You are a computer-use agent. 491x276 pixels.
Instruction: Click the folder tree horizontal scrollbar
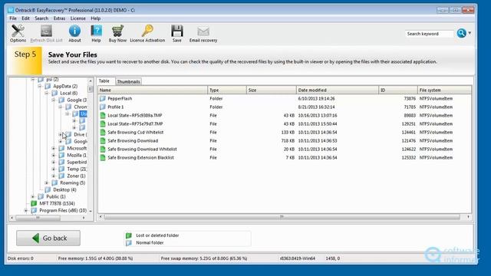(38, 218)
